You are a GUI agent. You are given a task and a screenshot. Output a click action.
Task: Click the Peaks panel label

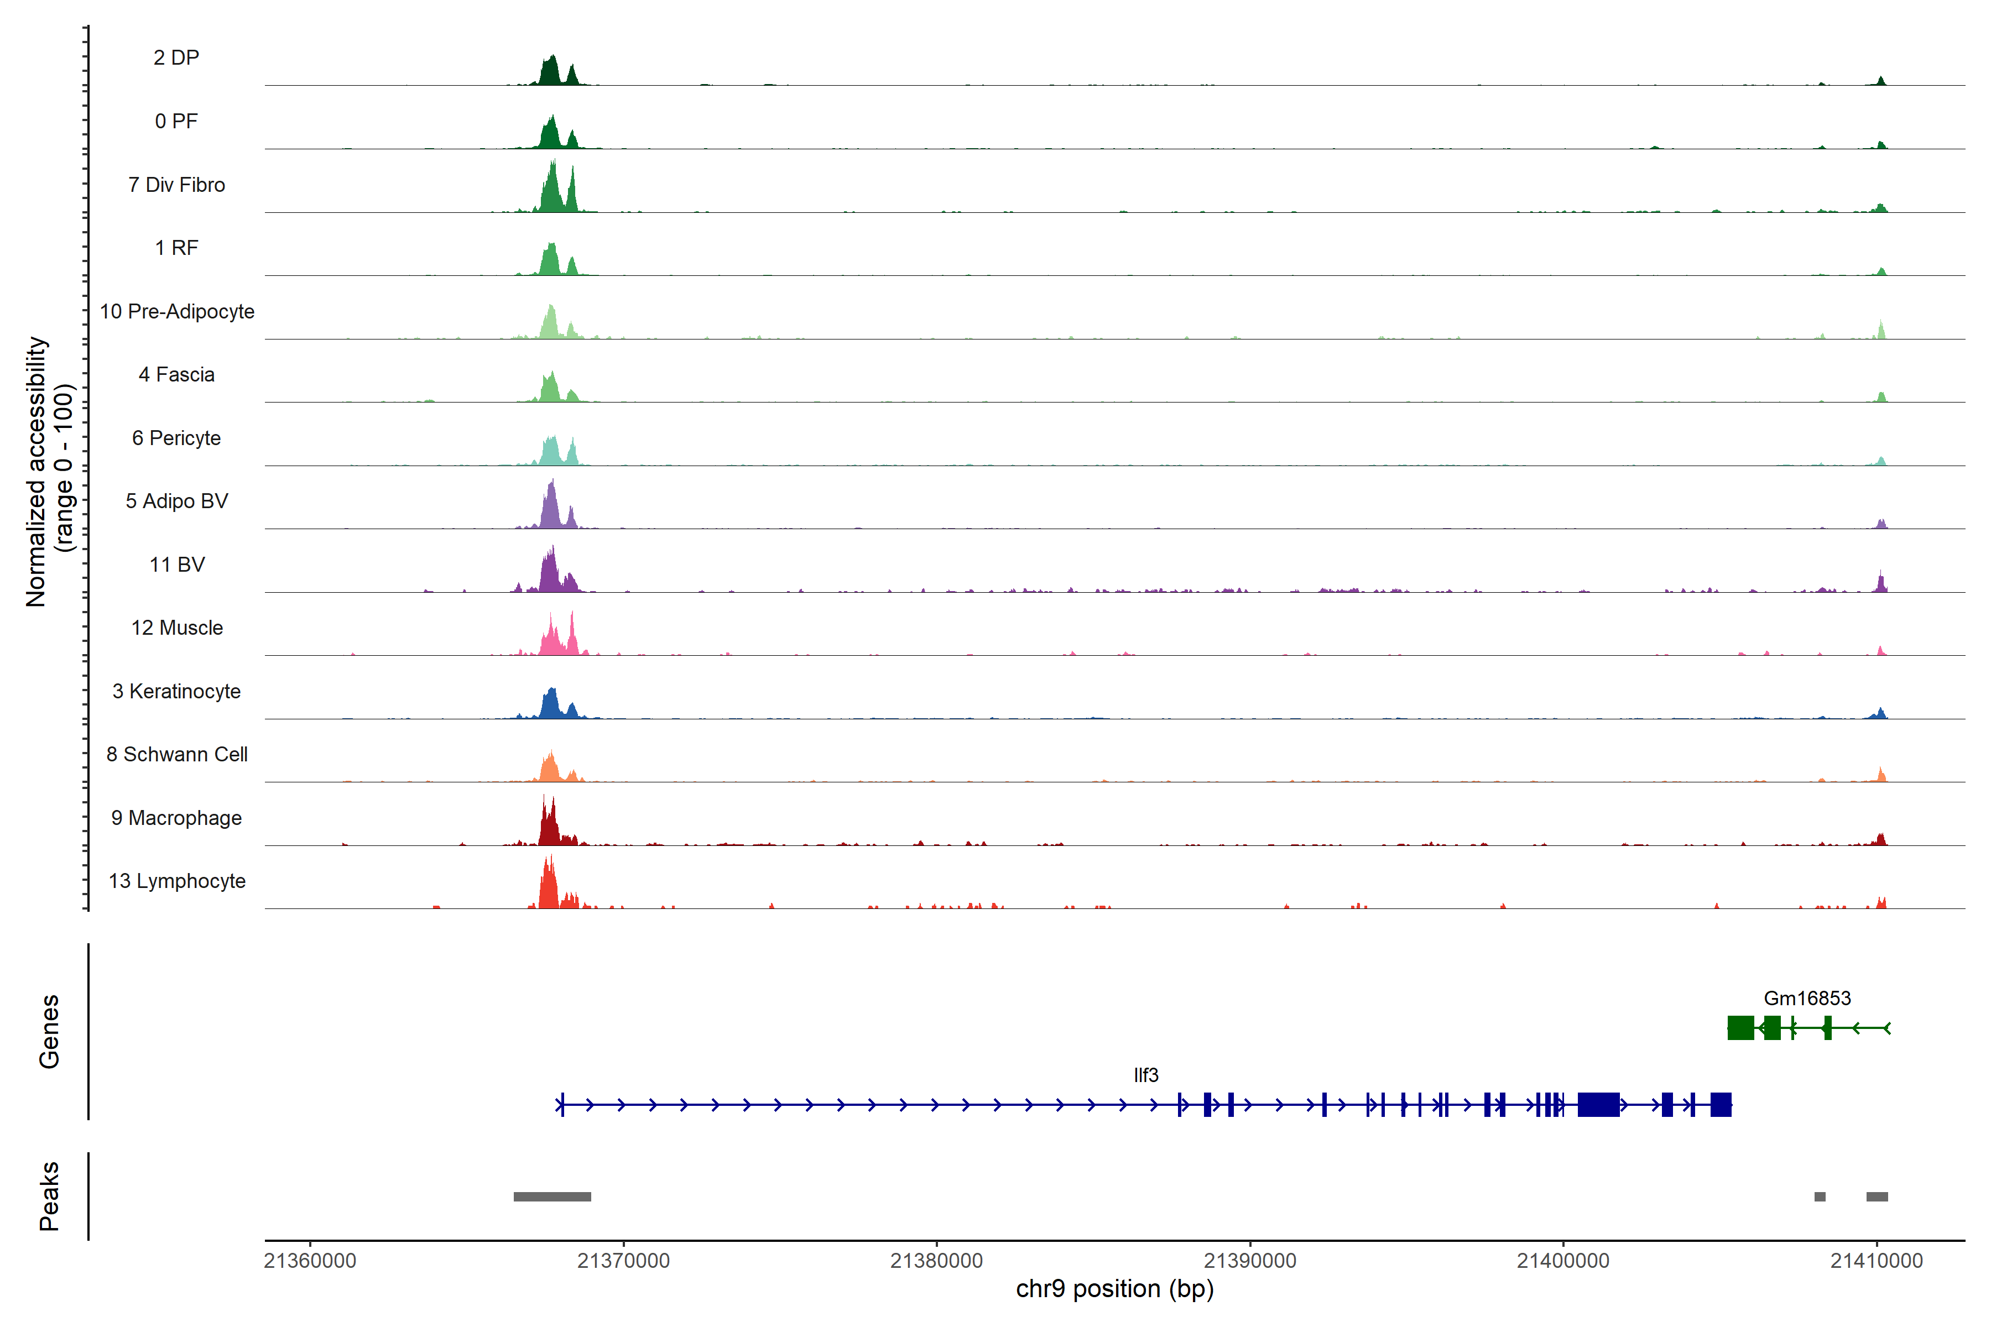click(x=49, y=1196)
